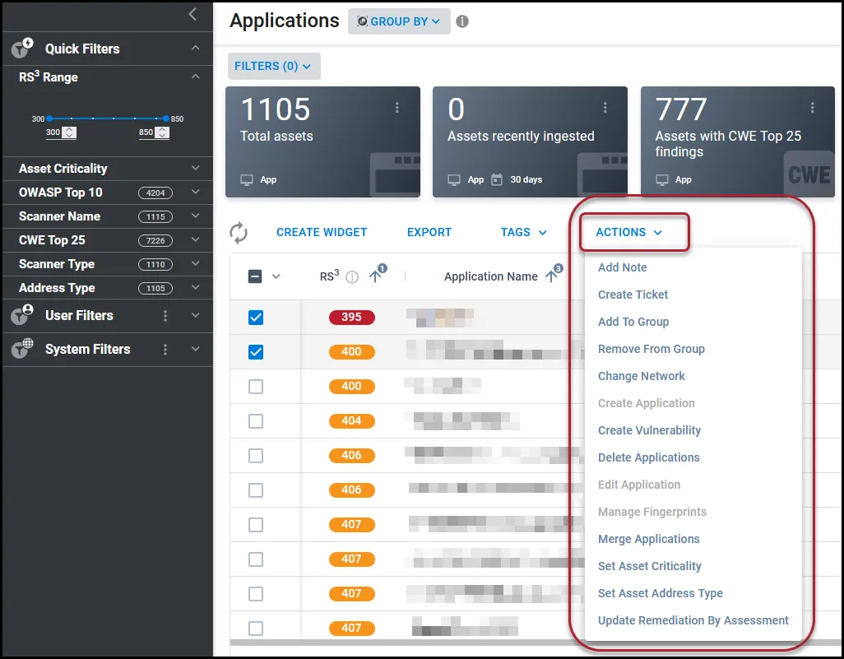Click the 300 minimum range stepper
This screenshot has height=659, width=844.
click(69, 132)
